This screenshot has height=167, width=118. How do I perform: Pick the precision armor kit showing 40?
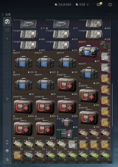(x=45, y=84)
